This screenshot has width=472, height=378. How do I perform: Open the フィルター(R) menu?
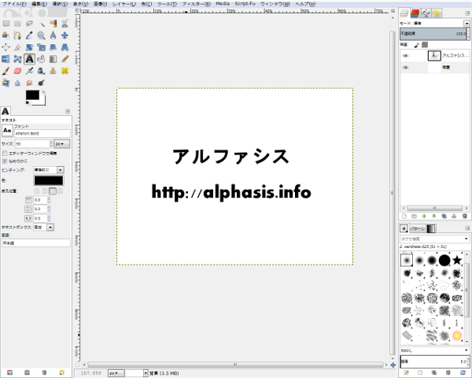coord(196,4)
